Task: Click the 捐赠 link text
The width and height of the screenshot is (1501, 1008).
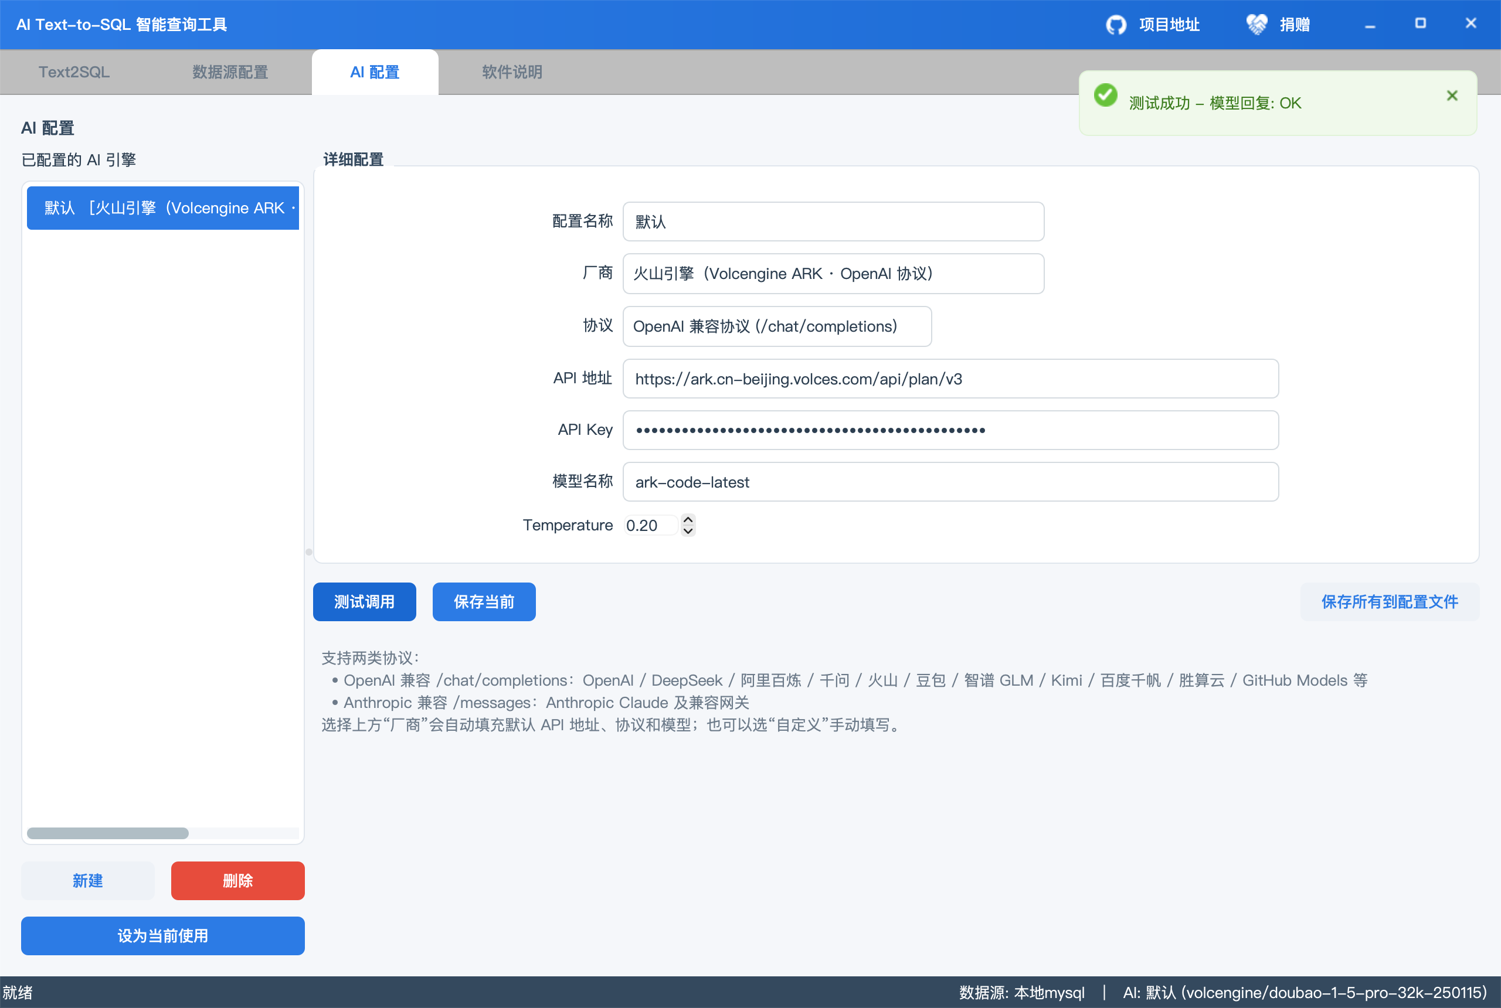Action: point(1295,25)
